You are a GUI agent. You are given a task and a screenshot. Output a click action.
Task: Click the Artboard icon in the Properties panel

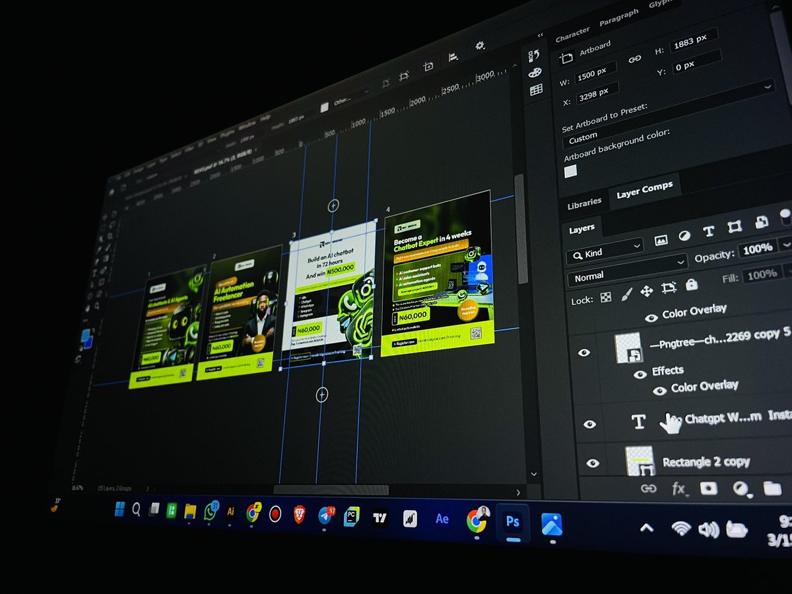[566, 58]
